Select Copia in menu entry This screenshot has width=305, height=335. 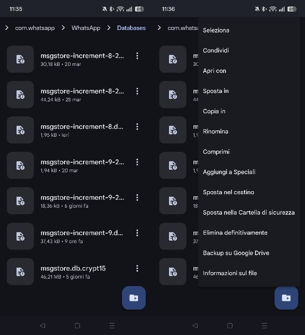coord(214,111)
